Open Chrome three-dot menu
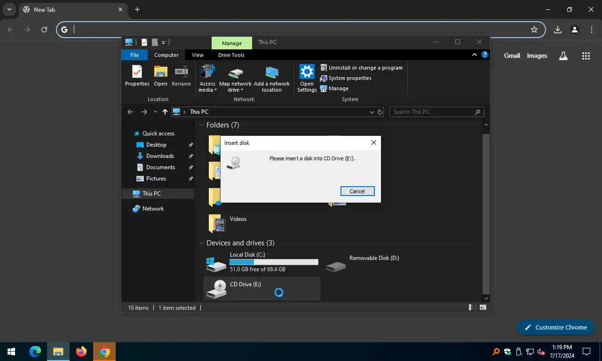This screenshot has width=602, height=361. coord(592,30)
